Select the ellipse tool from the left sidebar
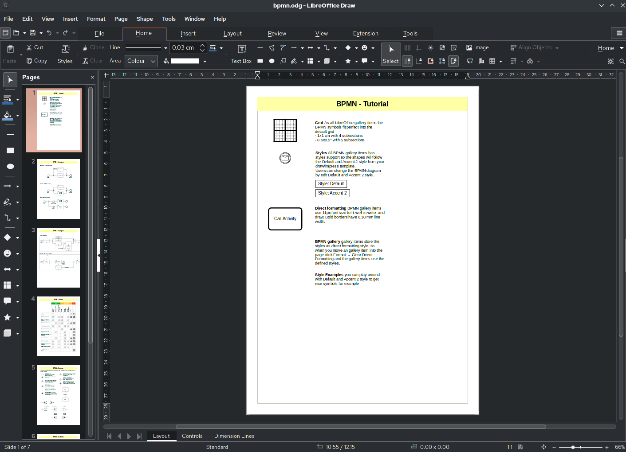626x452 pixels. pos(10,167)
